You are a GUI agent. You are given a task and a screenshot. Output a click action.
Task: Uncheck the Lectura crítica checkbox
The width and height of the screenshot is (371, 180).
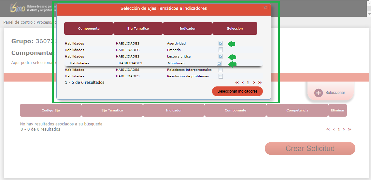coord(221,56)
